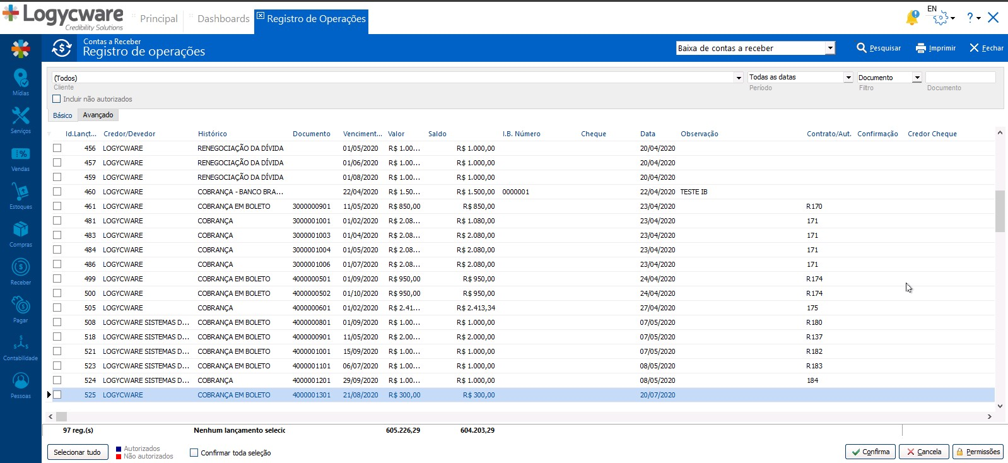Click the horizontal scrollbar thumb
Viewport: 1008px width, 463px height.
(x=61, y=416)
